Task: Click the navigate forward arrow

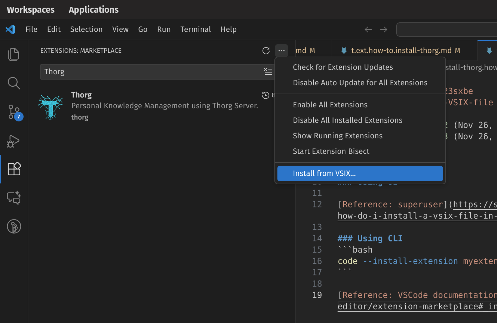Action: (x=383, y=29)
